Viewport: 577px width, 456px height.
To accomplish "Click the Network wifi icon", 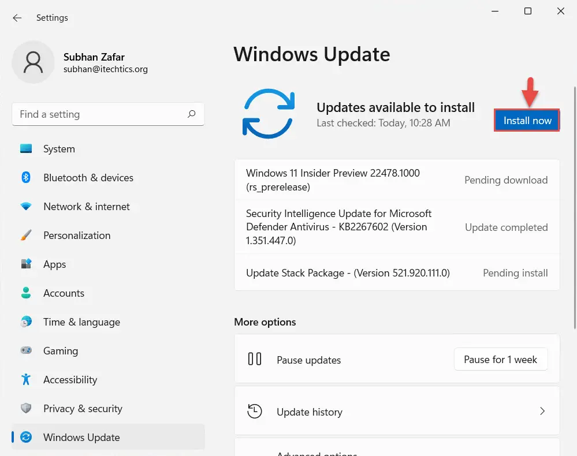I will tap(26, 206).
